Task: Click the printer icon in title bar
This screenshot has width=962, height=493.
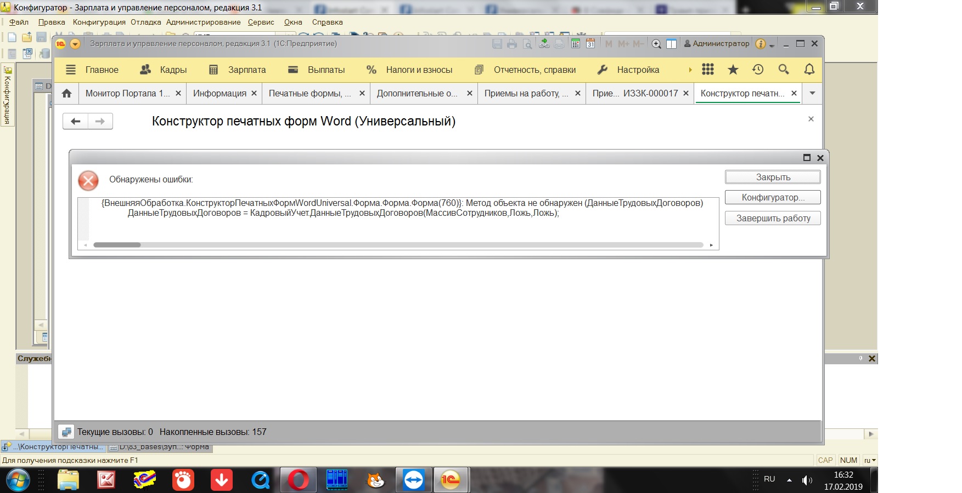Action: click(x=512, y=44)
